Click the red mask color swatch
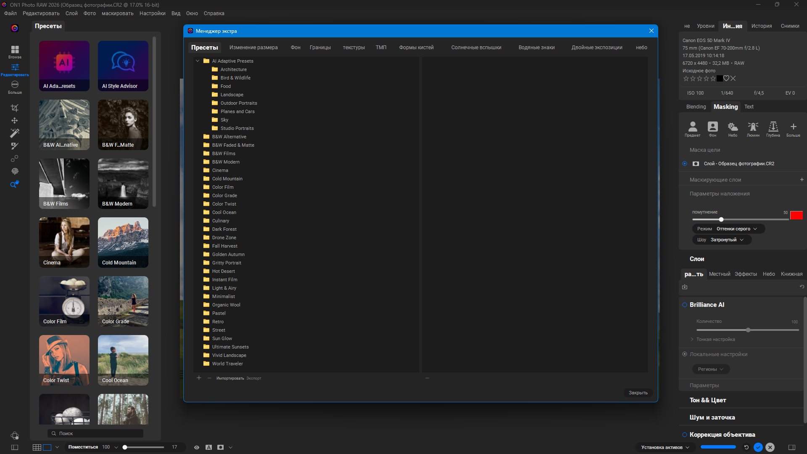This screenshot has height=454, width=807. (796, 215)
